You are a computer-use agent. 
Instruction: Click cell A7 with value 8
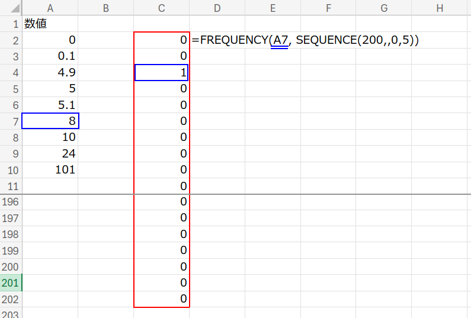pos(50,121)
